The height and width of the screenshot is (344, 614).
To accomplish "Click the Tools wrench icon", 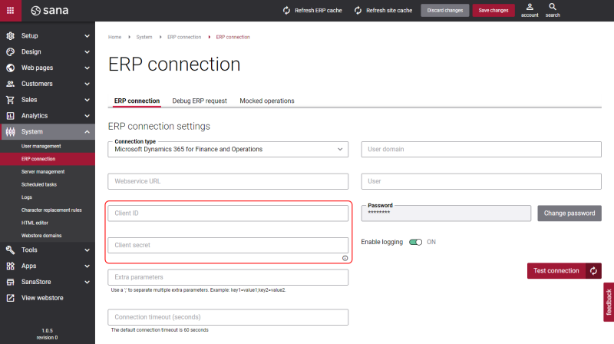I will click(x=11, y=250).
